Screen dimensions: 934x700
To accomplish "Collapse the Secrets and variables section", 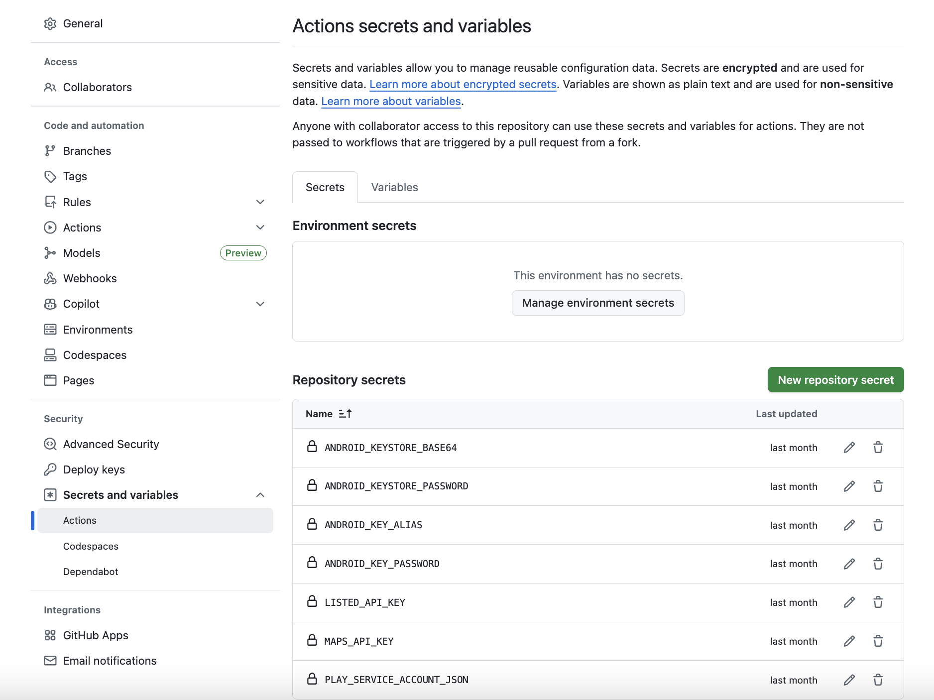I will [x=260, y=495].
